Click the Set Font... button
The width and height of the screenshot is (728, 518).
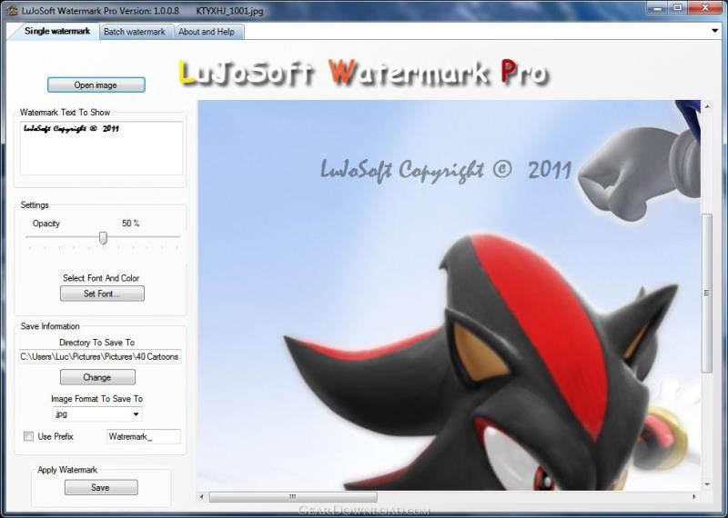(x=102, y=294)
